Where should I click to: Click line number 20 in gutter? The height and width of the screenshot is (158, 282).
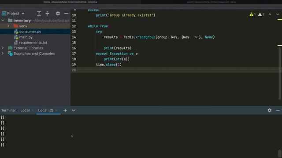(x=74, y=70)
